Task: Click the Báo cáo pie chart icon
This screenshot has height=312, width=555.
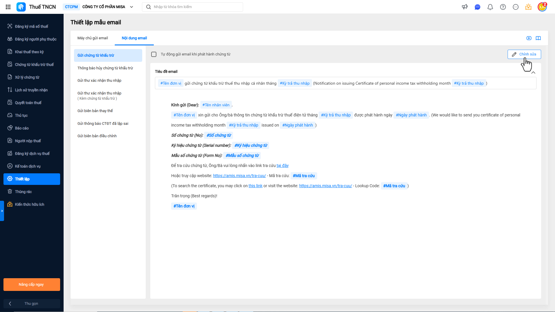Action: [10, 128]
